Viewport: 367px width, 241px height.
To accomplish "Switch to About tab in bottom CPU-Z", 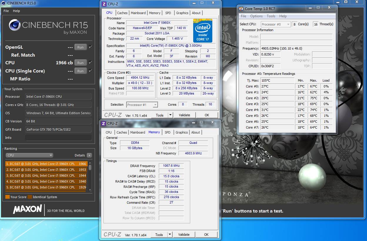I will (196, 132).
